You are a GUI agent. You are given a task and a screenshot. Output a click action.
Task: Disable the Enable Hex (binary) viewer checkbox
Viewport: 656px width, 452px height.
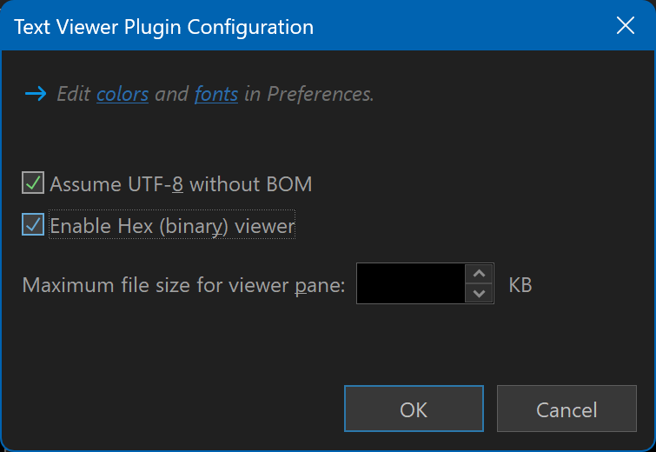point(33,224)
